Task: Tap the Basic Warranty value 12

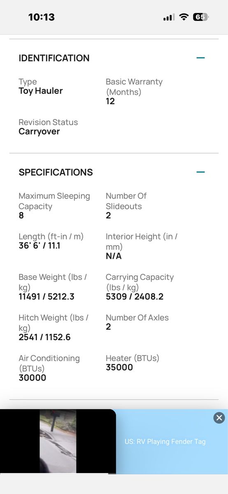Action: click(x=110, y=101)
